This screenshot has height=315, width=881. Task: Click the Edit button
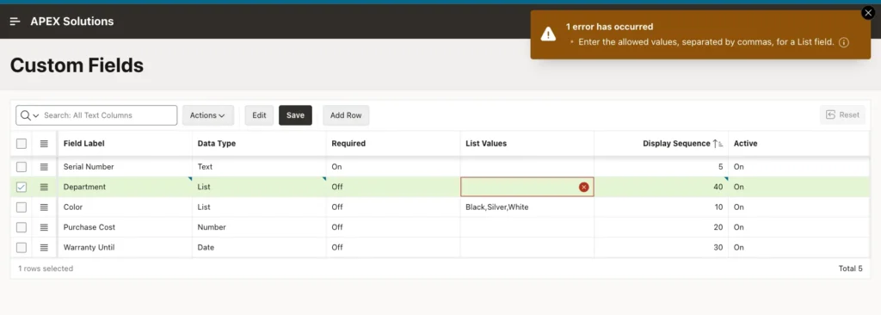click(x=259, y=115)
